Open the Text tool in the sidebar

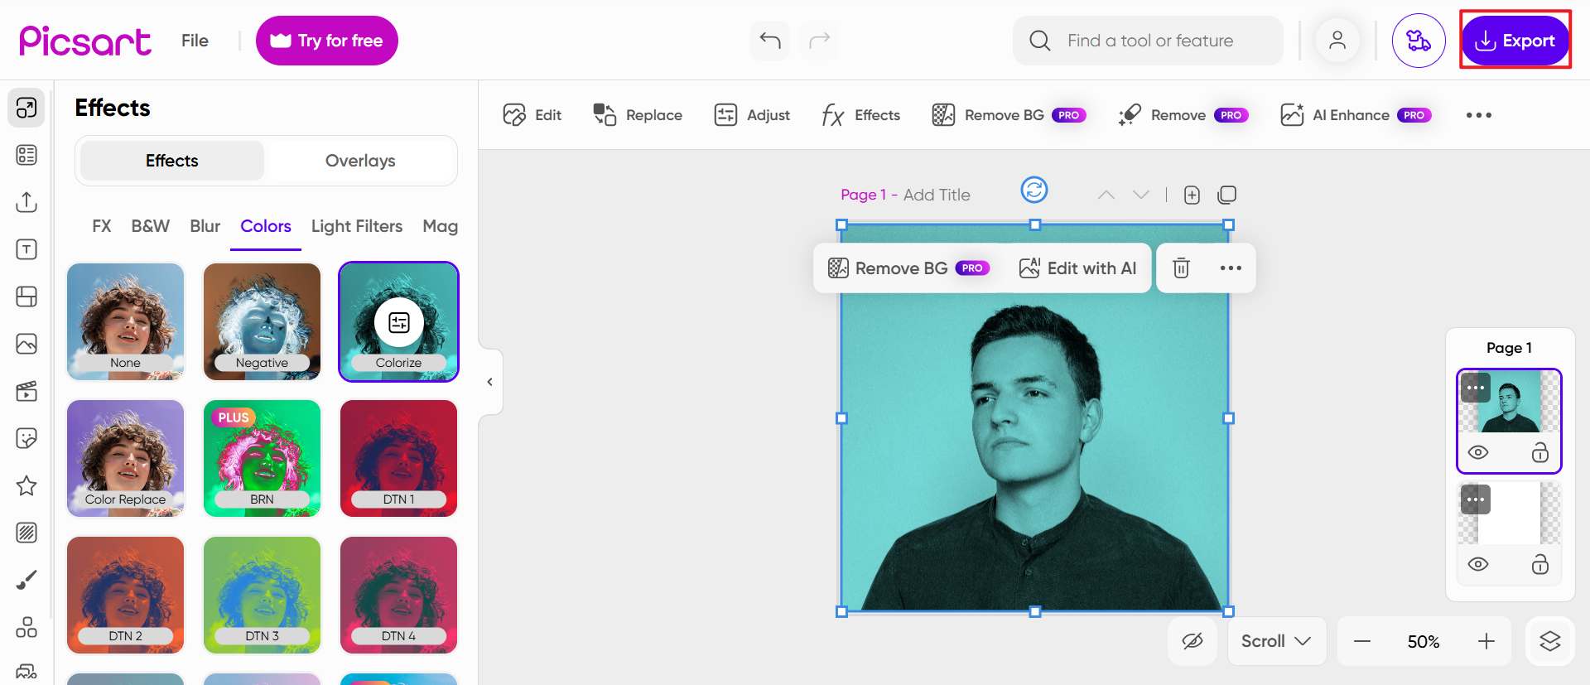(x=26, y=249)
